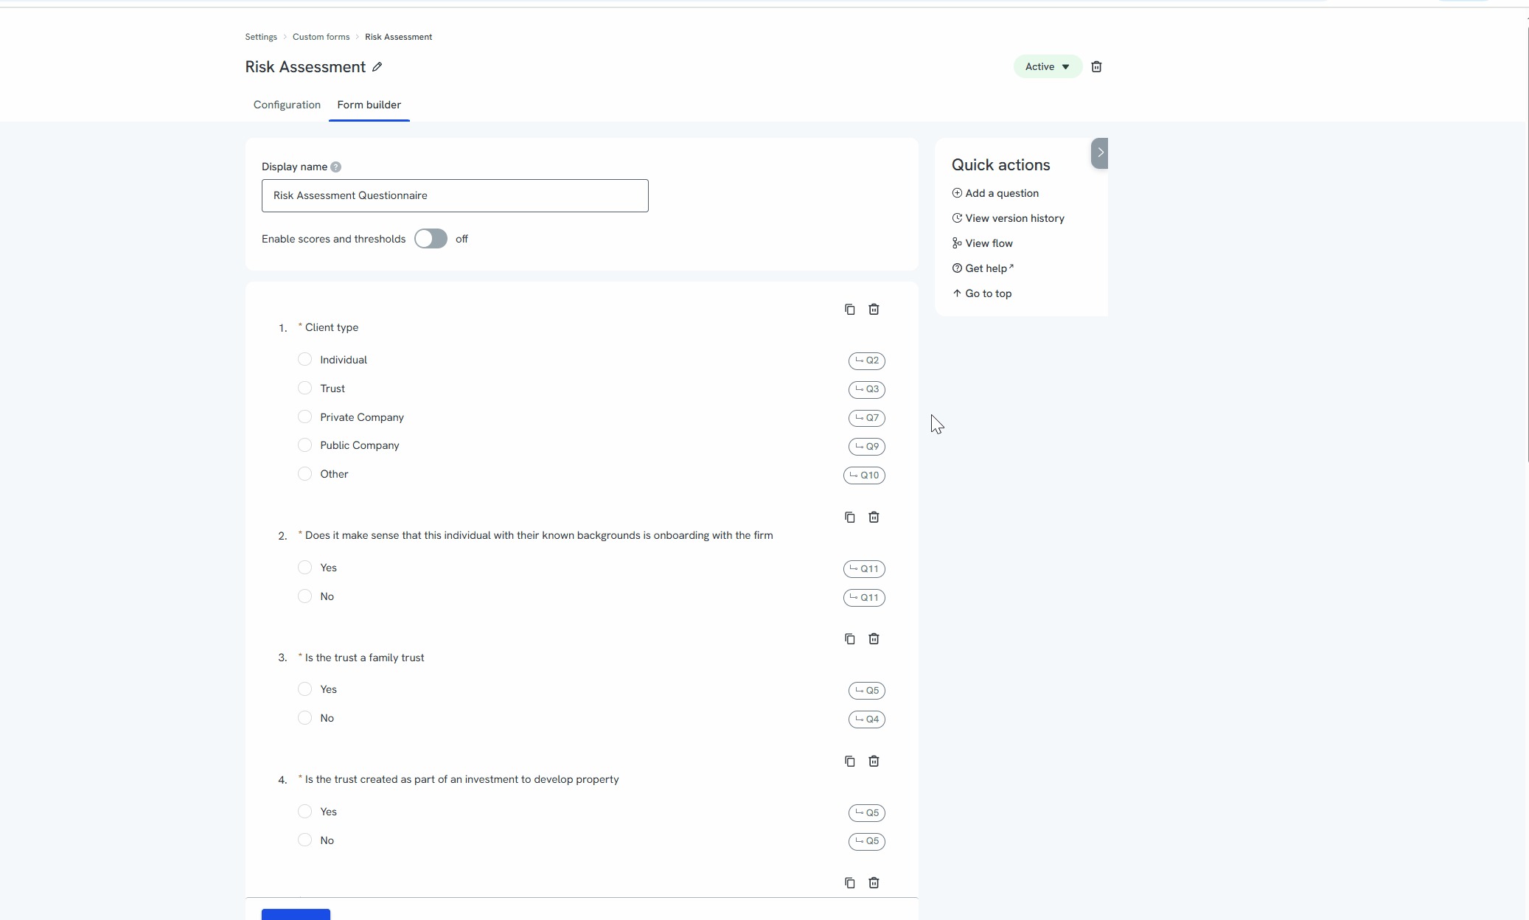Click the Q10 branch badge next to Other
Image resolution: width=1529 pixels, height=920 pixels.
point(864,475)
